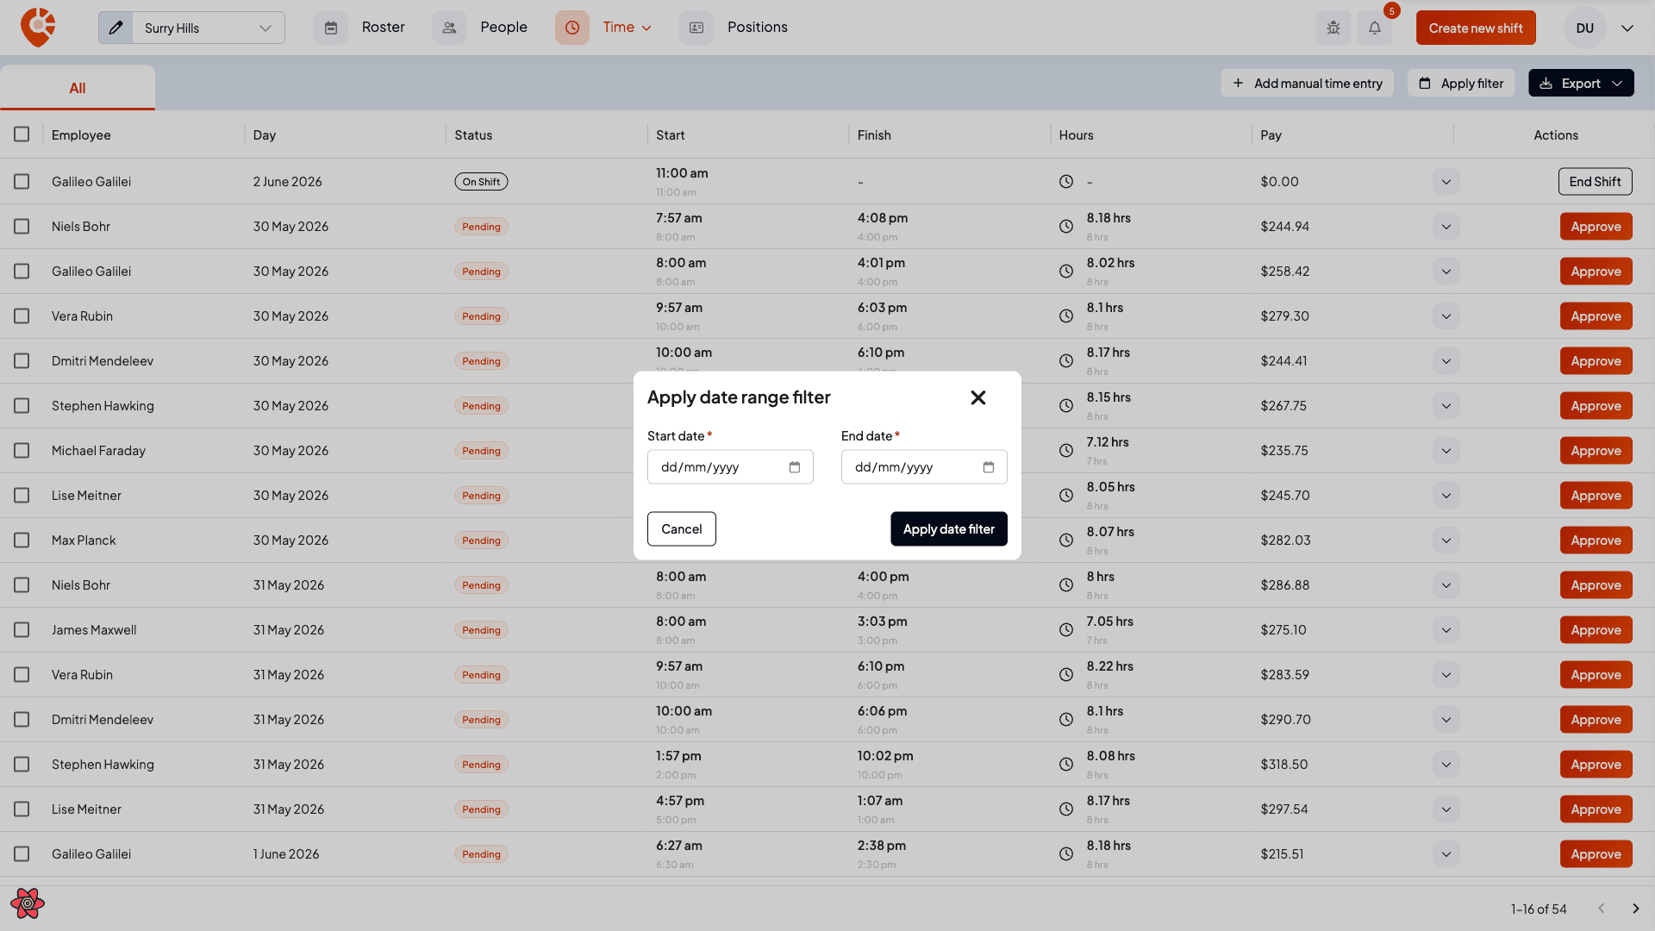Open user account menu chevron
The width and height of the screenshot is (1655, 931).
click(x=1627, y=28)
